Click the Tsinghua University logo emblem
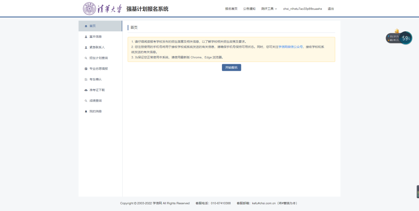Screen dimensions: 419x211 [89, 9]
